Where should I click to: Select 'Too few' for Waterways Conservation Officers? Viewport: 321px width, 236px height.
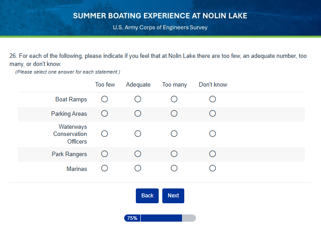point(104,134)
